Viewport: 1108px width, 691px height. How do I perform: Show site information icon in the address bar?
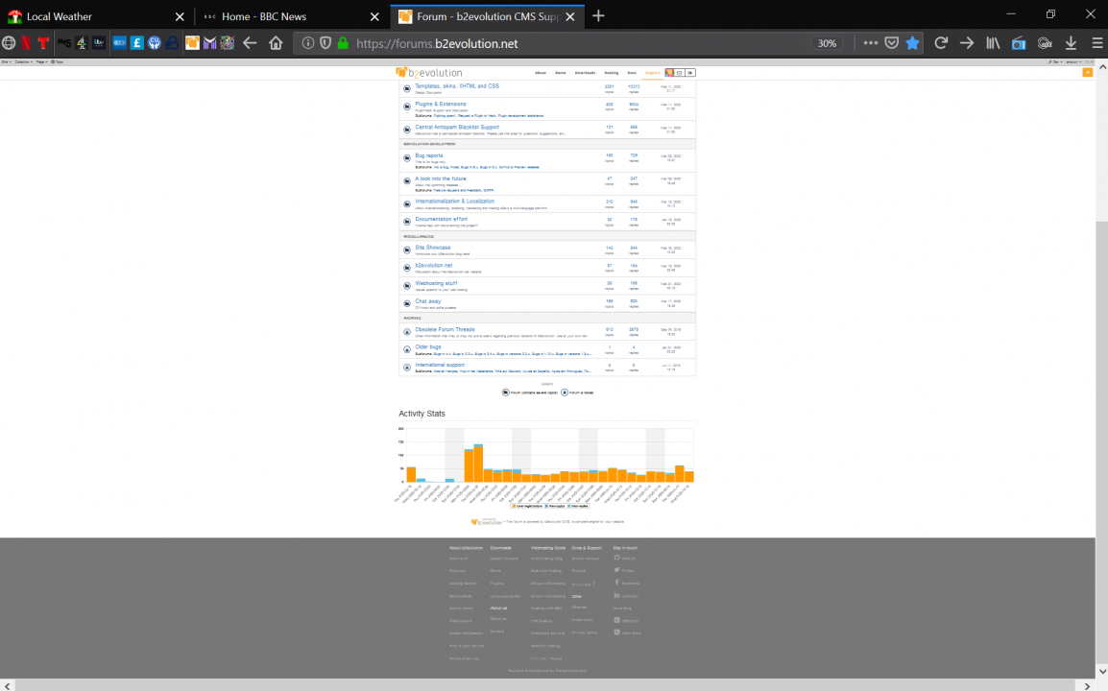(308, 43)
